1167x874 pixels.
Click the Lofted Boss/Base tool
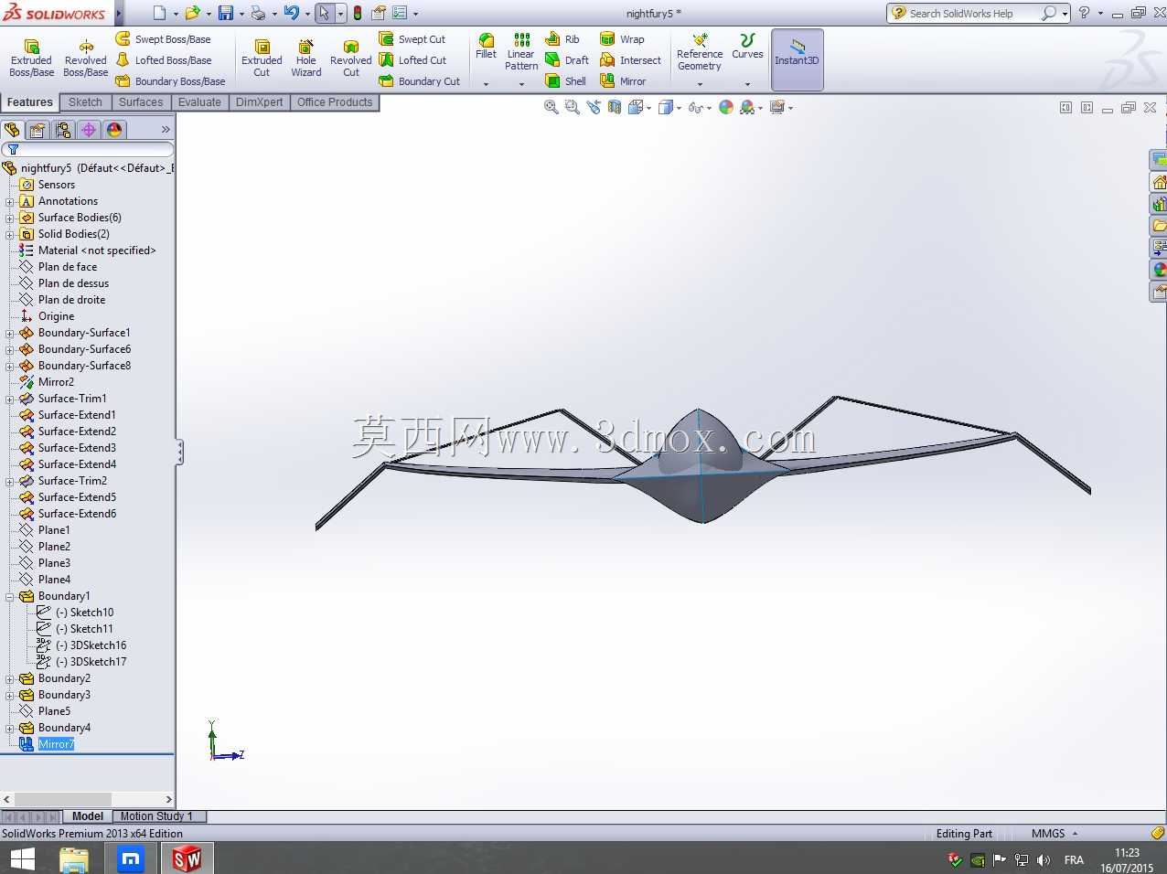point(163,59)
